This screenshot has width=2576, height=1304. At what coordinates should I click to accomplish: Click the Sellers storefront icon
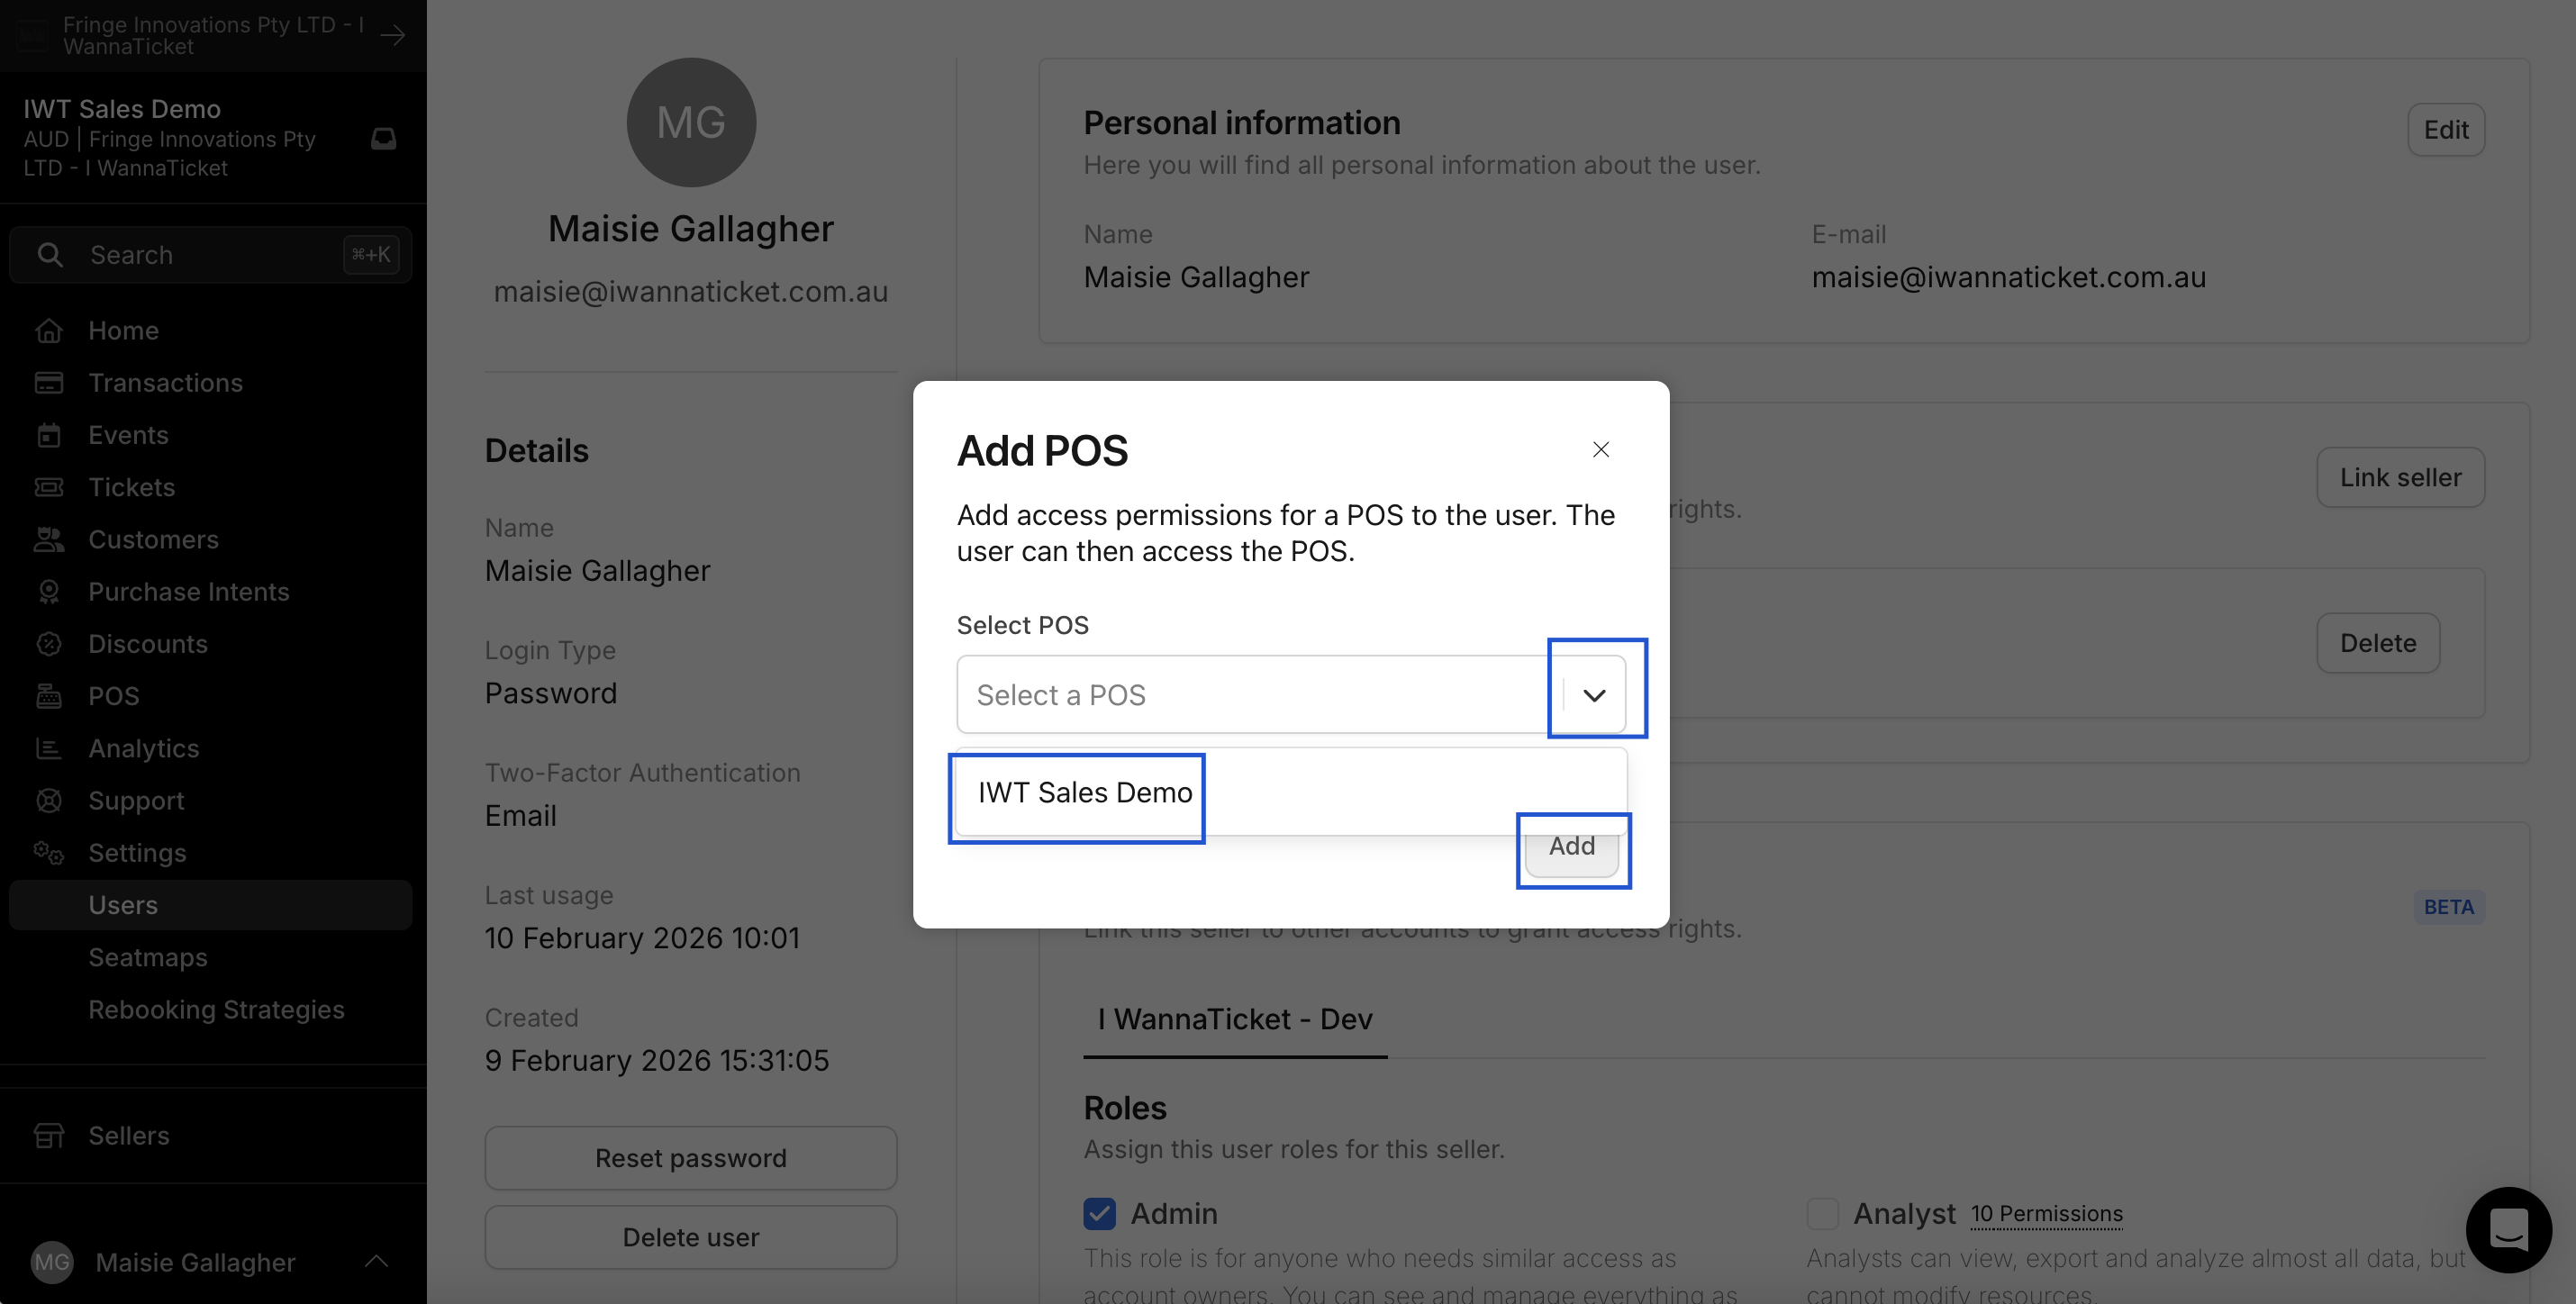[x=48, y=1136]
